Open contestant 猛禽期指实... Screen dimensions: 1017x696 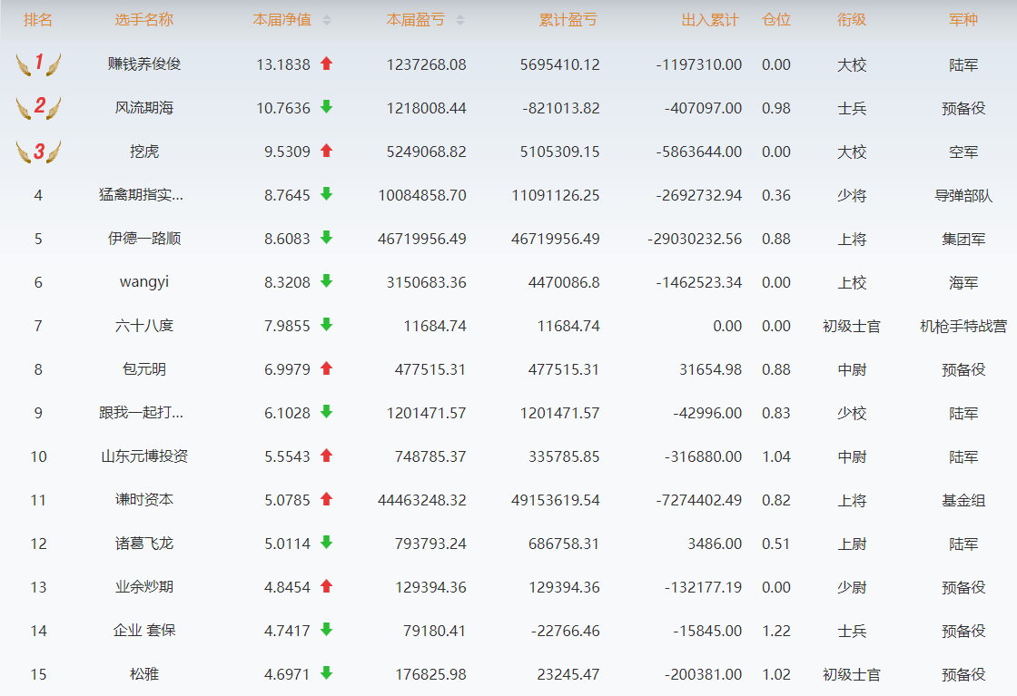tap(142, 195)
